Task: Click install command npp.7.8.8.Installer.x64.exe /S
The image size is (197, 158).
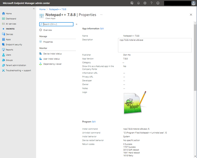Action: coord(136,129)
